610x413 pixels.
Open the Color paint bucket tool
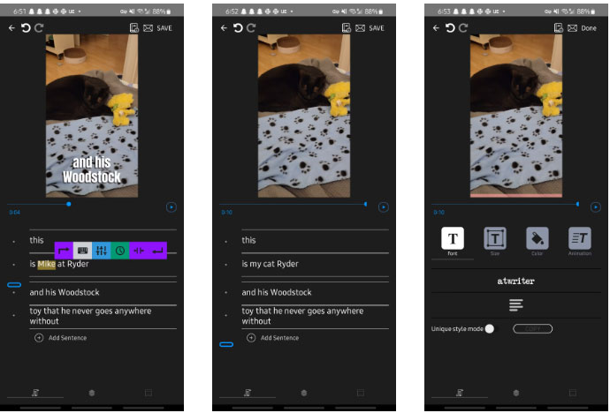pos(538,238)
